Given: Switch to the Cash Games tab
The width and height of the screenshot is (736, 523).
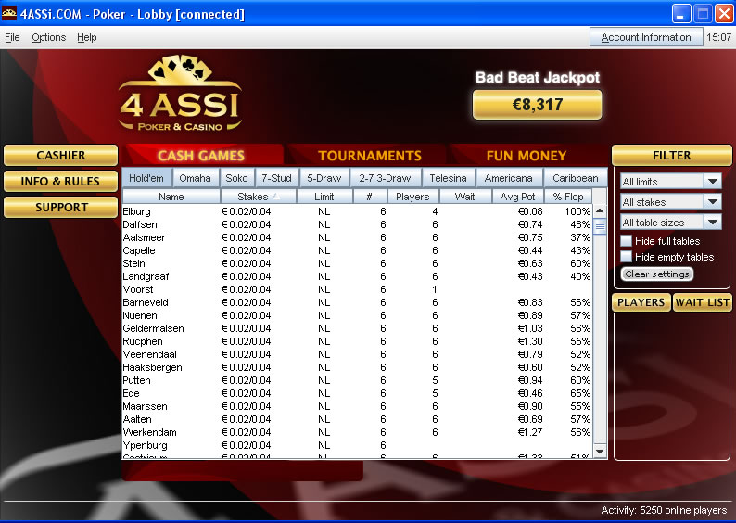Looking at the screenshot, I should pos(201,156).
